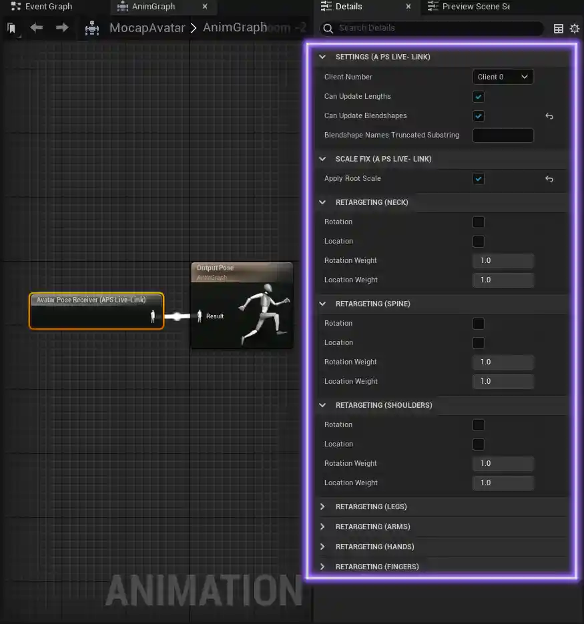The height and width of the screenshot is (624, 584).
Task: Navigate back with the left arrow
Action: click(37, 27)
